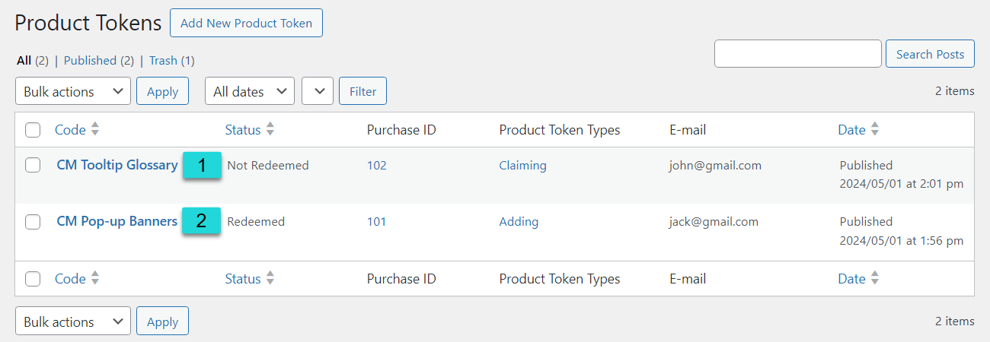Switch to the Published view

[x=99, y=60]
